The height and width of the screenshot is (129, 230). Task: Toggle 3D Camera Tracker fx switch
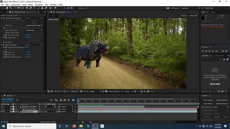tap(4, 18)
